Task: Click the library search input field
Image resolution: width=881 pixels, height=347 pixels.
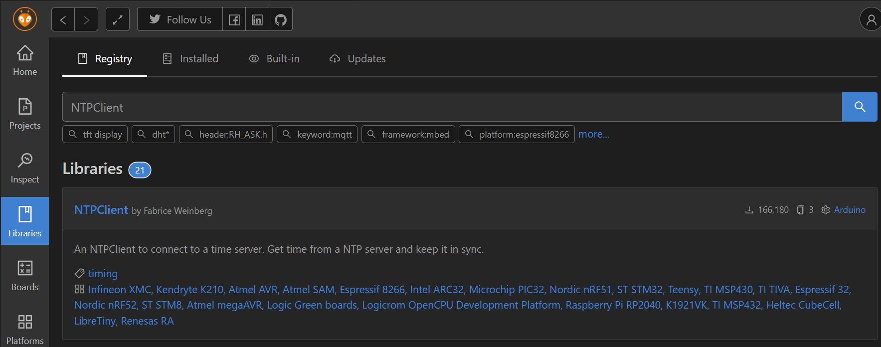Action: (452, 107)
